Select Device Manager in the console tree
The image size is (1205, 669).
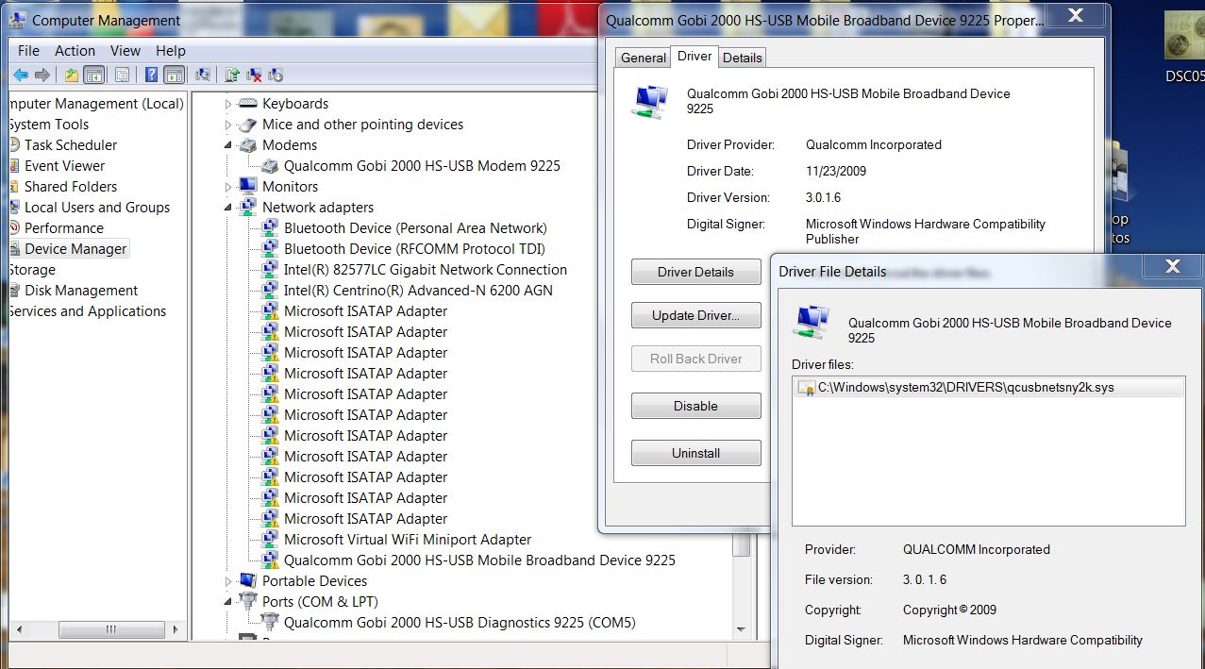point(75,249)
